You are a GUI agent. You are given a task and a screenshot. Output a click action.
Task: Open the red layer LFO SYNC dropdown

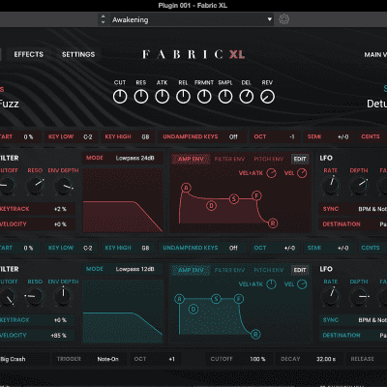click(x=353, y=209)
